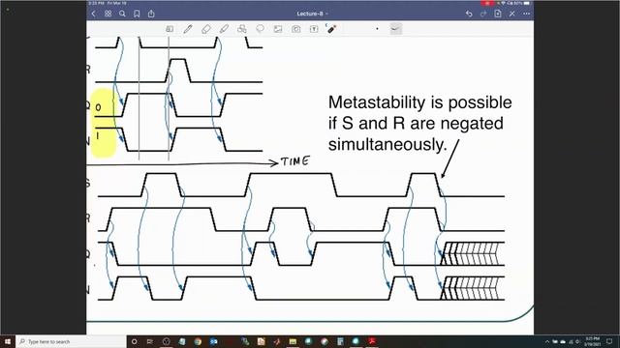
Task: Open Cortana from the taskbar circle
Action: pyautogui.click(x=134, y=341)
